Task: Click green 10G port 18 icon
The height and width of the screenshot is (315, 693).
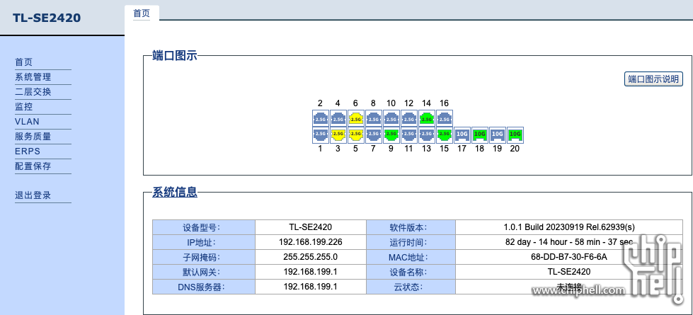Action: (479, 134)
